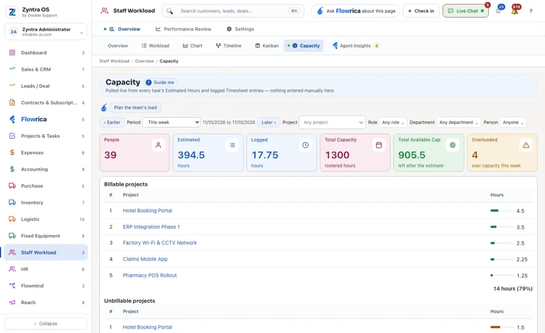Image resolution: width=545 pixels, height=333 pixels.
Task: Click the Pharmacy POS Rollout 1.25 hours bar
Action: coord(502,275)
